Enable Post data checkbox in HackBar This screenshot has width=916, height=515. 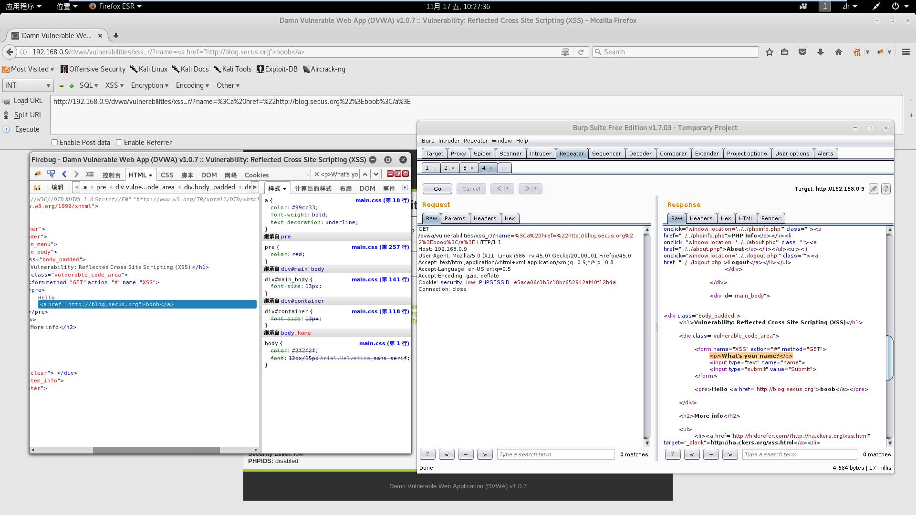pos(54,143)
